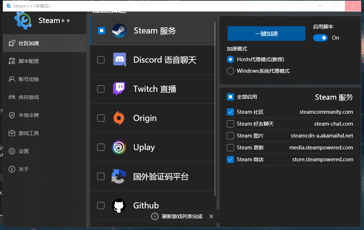The width and height of the screenshot is (364, 230).
Task: Click the Discord icon in the service list
Action: [119, 60]
